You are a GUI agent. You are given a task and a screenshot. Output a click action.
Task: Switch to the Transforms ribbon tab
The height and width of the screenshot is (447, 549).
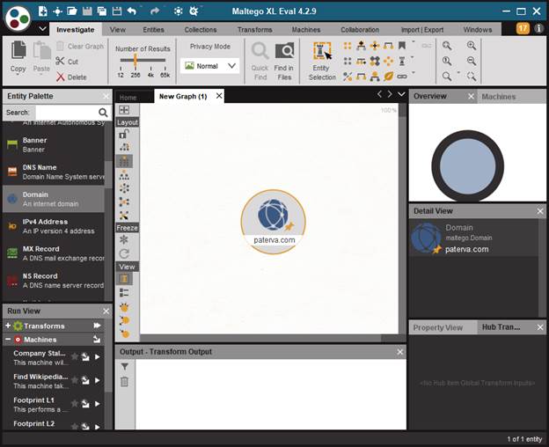pos(254,30)
